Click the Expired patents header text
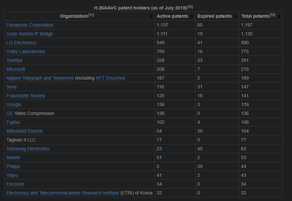 tap(215, 16)
